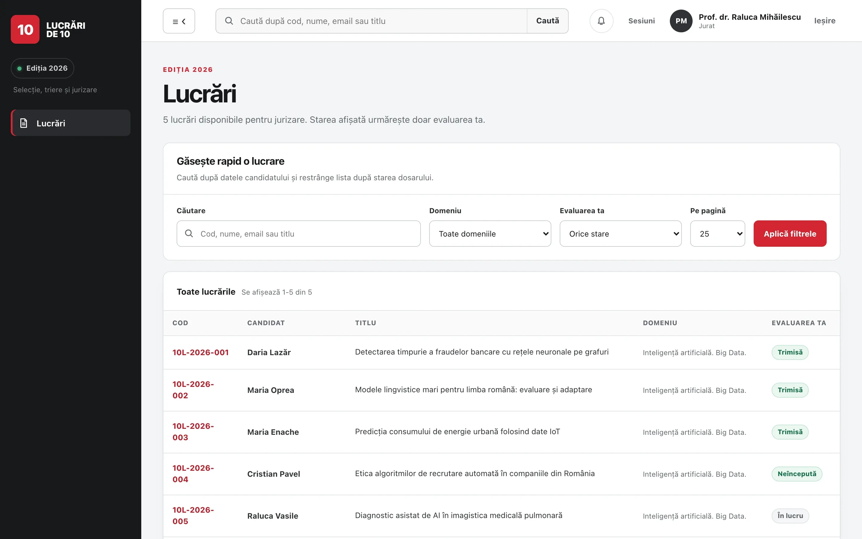
Task: Collapse the sidebar with the menu toggle
Action: pos(179,21)
